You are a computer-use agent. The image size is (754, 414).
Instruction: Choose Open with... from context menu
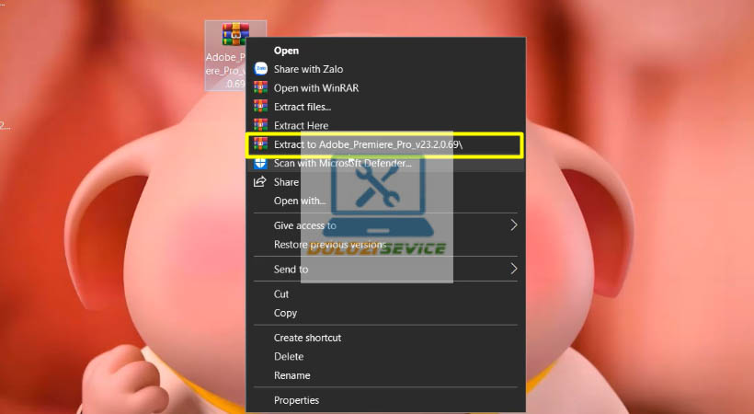(300, 201)
